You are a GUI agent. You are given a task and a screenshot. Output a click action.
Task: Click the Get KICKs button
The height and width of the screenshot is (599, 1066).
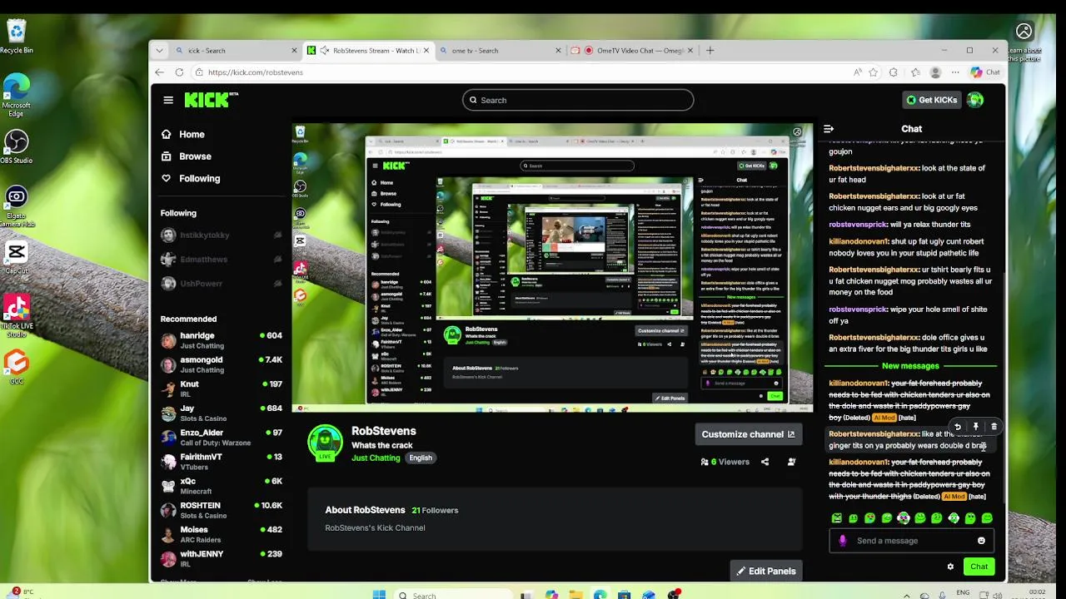point(932,100)
